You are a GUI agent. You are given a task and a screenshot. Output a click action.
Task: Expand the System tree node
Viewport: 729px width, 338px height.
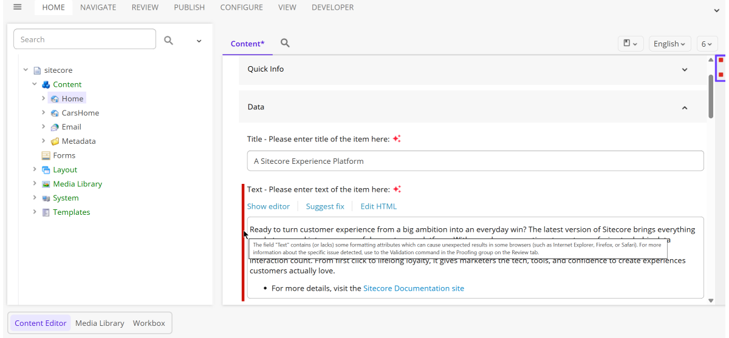(35, 197)
